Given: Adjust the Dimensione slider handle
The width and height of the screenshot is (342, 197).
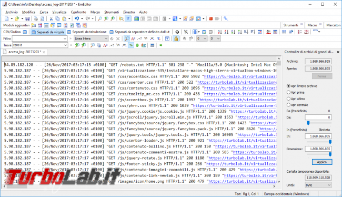Looking at the screenshot, I should (x=330, y=154).
